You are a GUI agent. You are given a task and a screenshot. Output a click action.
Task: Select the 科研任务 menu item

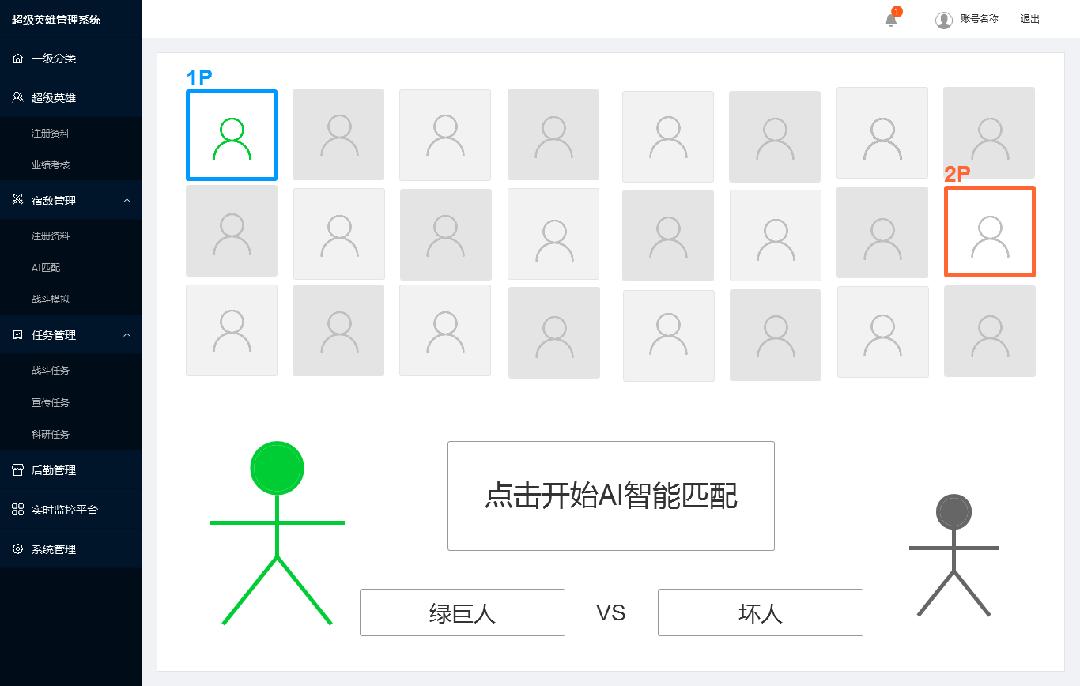(x=50, y=434)
